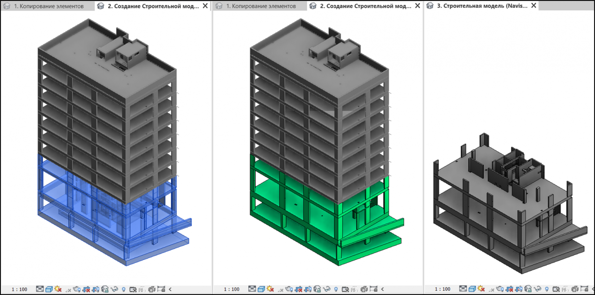
Task: Toggle Shadows in blue-model view
Action: click(x=68, y=290)
